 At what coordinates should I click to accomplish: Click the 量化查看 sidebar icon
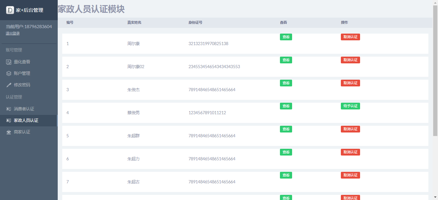pyautogui.click(x=9, y=62)
